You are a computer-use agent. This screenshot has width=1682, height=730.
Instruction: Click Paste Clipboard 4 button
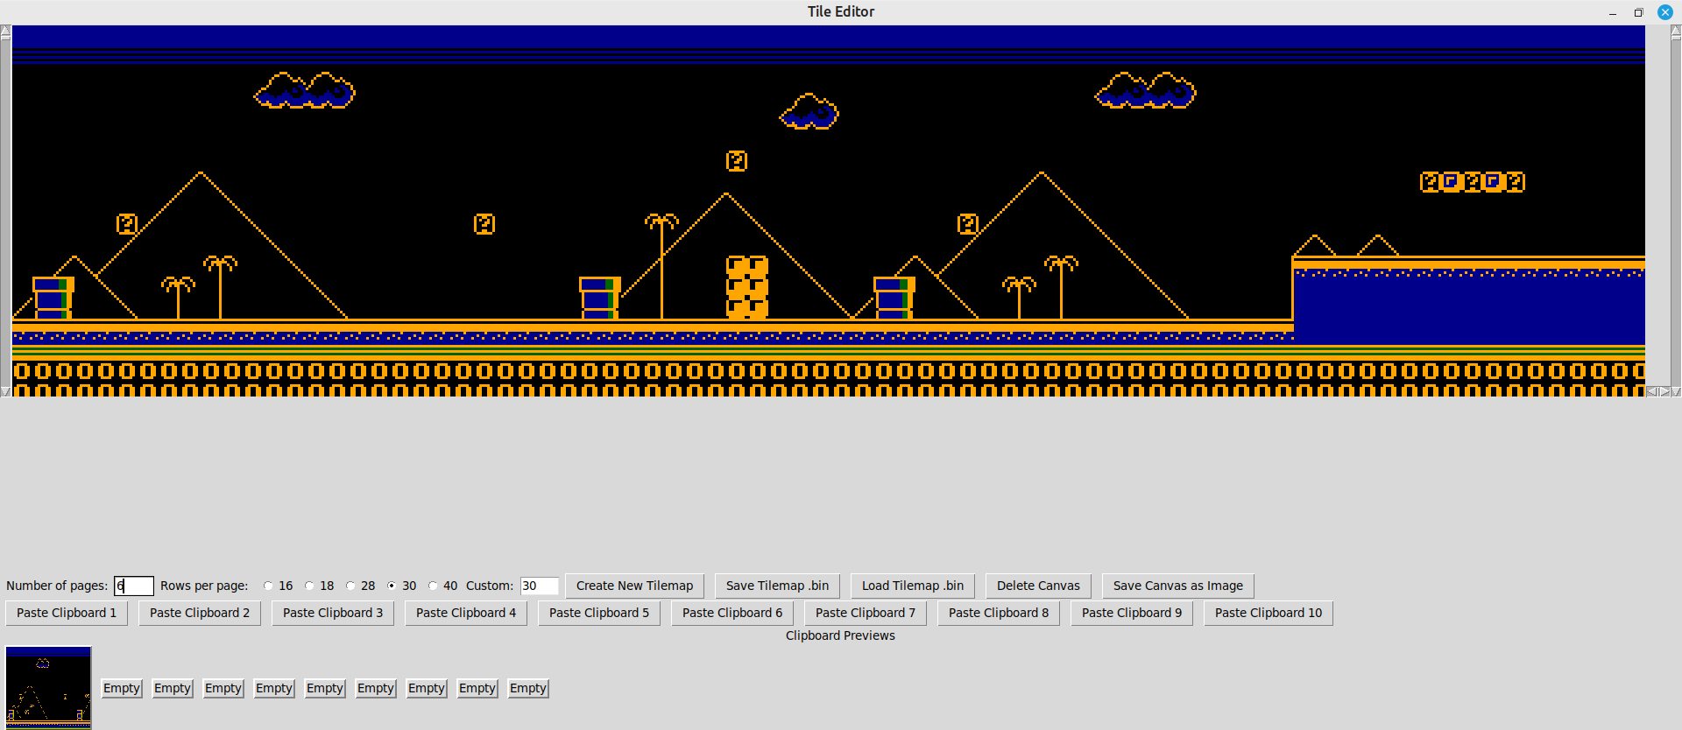[466, 613]
